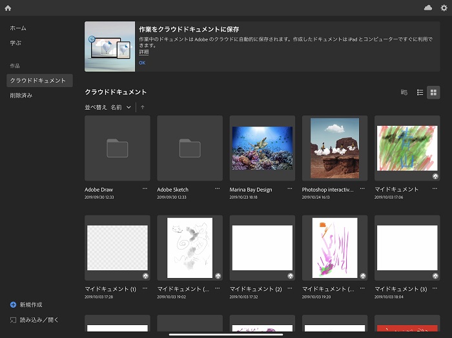Click the Marina Bay Design file name
452x338 pixels.
click(251, 190)
